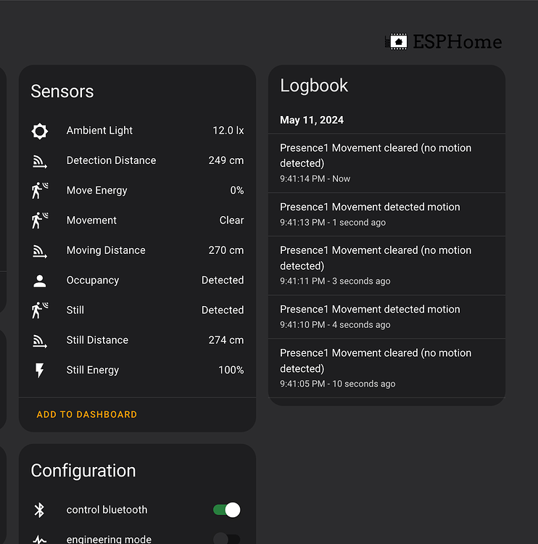Open the Movement sensor row showing Clear
Screen dimensions: 538x544
[137, 221]
